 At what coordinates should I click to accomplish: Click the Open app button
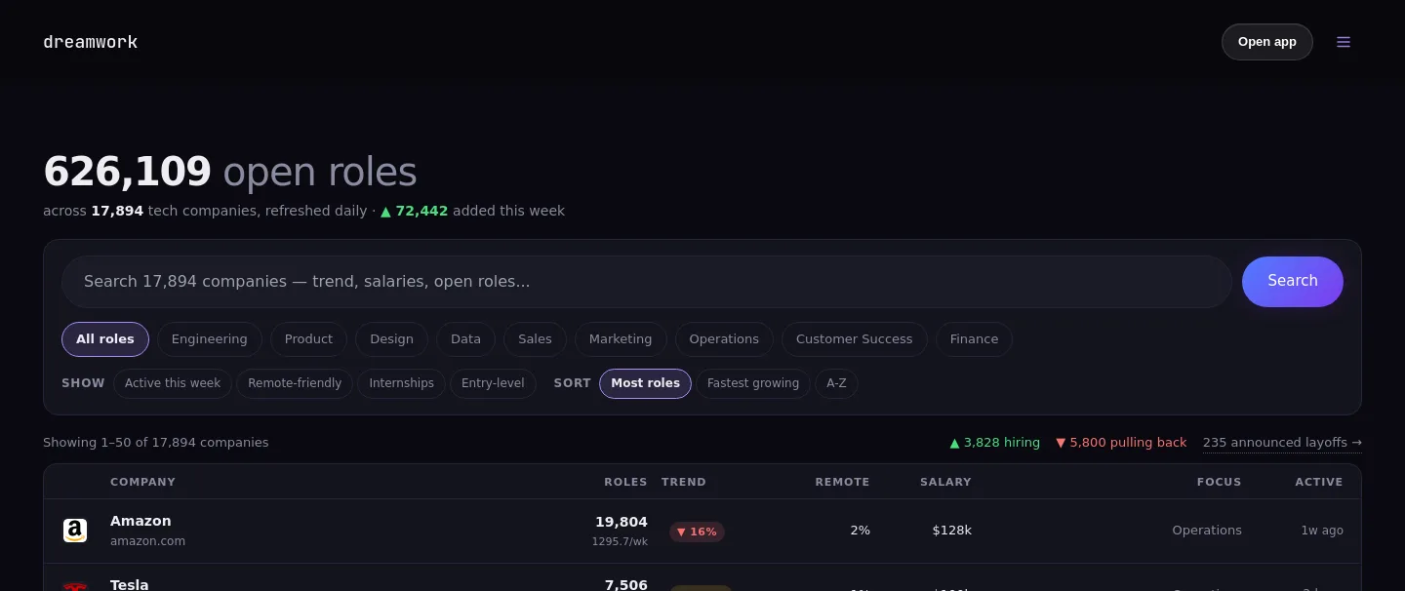pos(1267,42)
